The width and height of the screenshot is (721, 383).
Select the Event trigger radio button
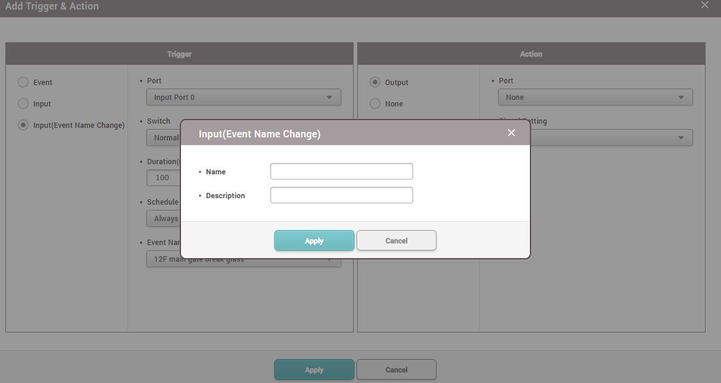[23, 82]
